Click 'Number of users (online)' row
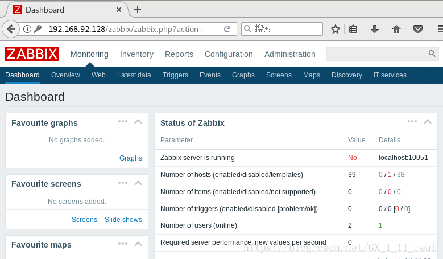 click(296, 225)
